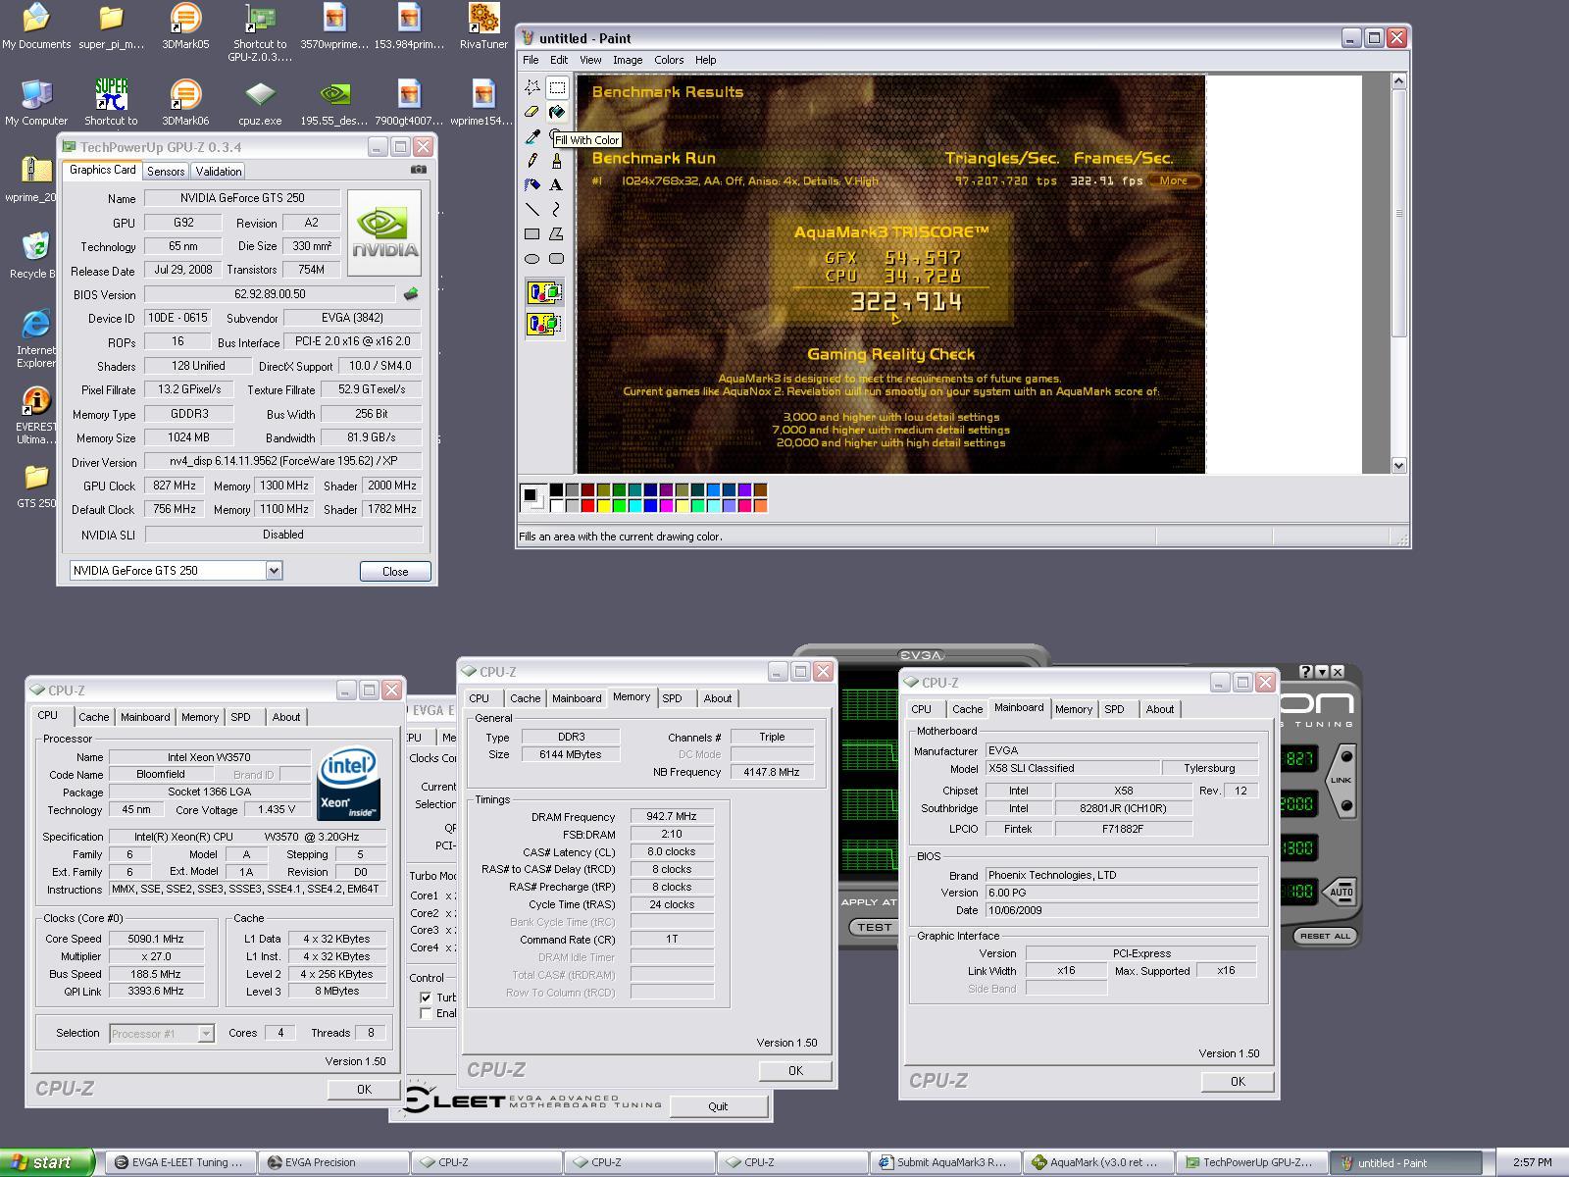1569x1177 pixels.
Task: Flip the LINK switch in EVGA Precision
Action: [x=1341, y=780]
